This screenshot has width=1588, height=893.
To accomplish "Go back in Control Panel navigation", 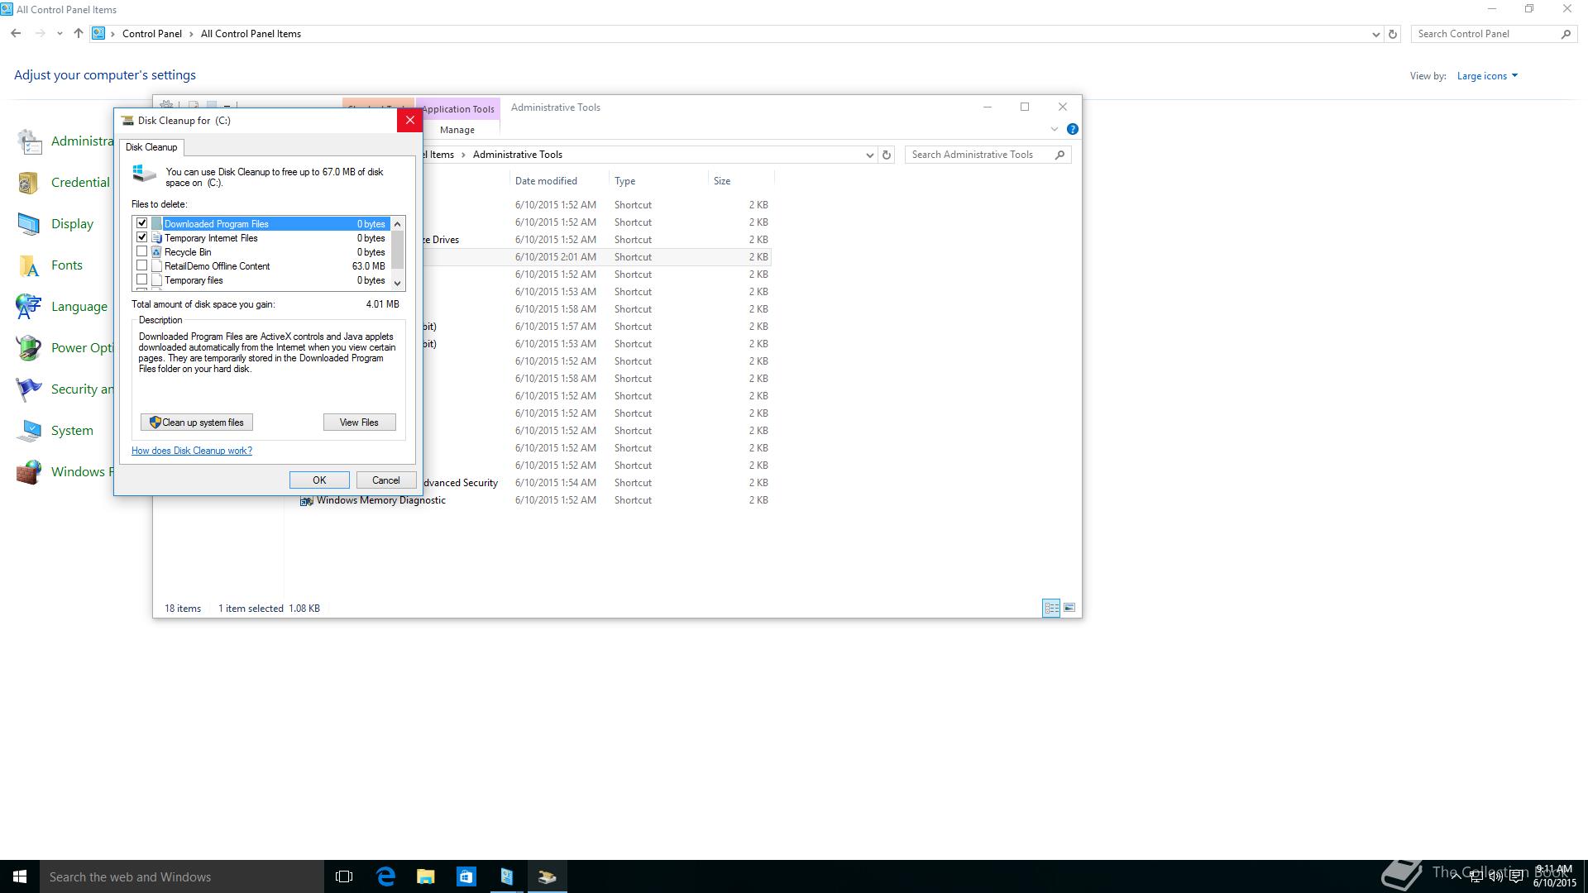I will [x=16, y=34].
